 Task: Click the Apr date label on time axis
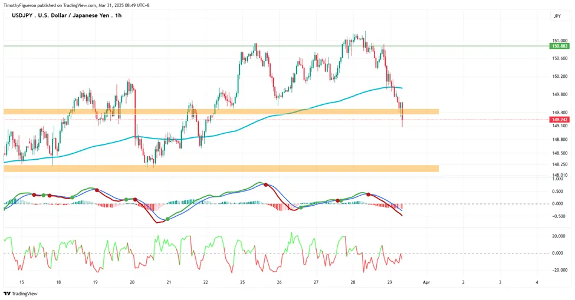point(426,282)
